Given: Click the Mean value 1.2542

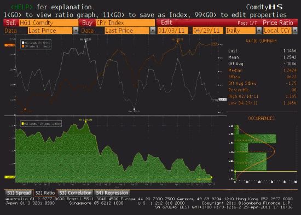Looking at the screenshot, I should (x=290, y=57).
